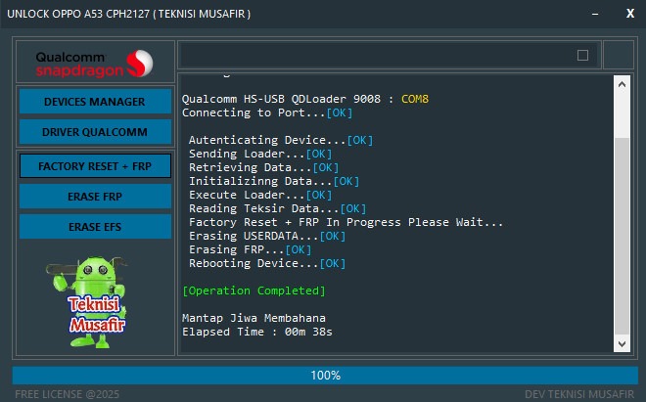This screenshot has width=646, height=402.
Task: Click "Rebooting Device...[OK]" log line
Action: 267,263
